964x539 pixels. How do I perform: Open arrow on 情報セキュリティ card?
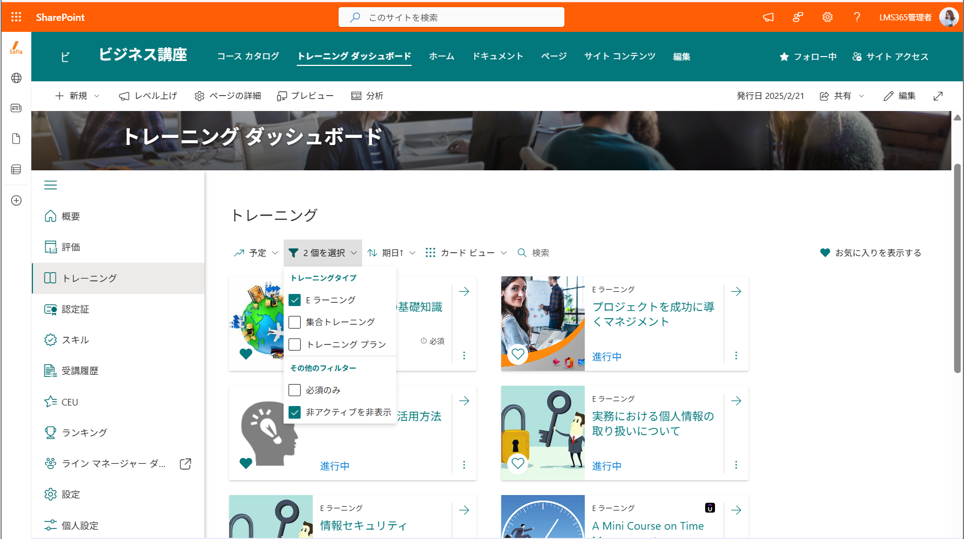(464, 510)
